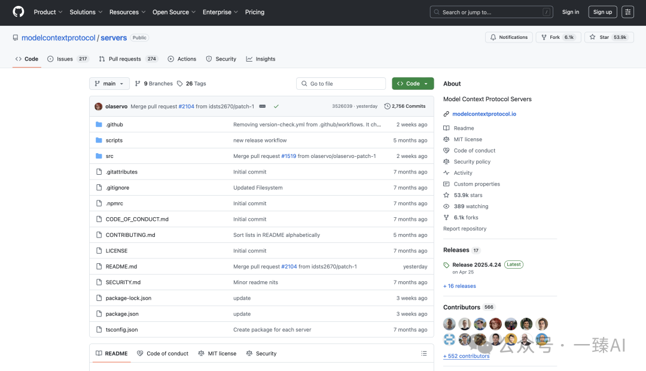Star the servers repository

(609, 37)
